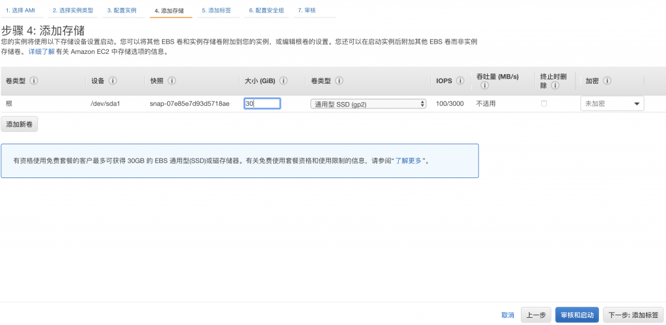Click the 上一步 button

tap(536, 315)
